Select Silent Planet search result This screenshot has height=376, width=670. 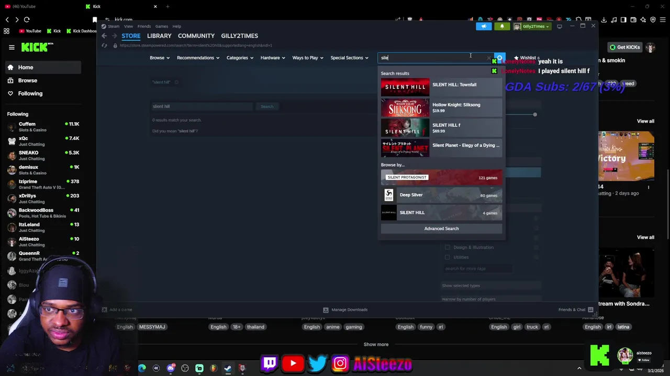[x=441, y=148]
